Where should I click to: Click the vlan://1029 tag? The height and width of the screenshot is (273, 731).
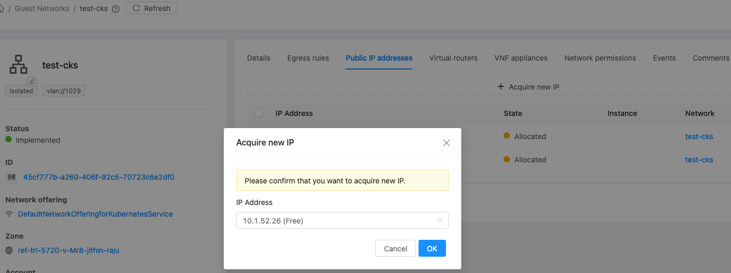click(x=63, y=91)
